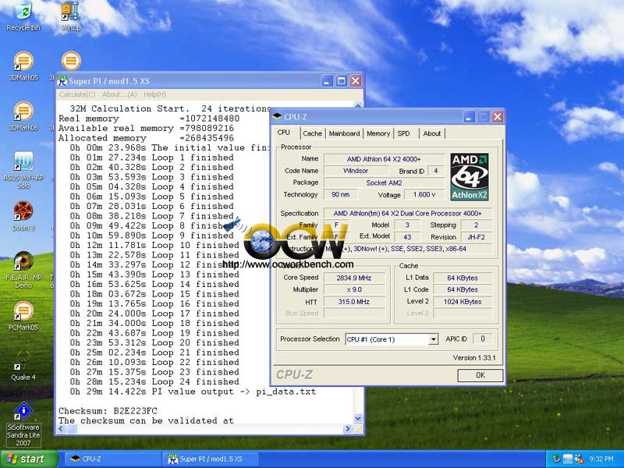Open the About...(A) menu in Super PI

tap(119, 94)
